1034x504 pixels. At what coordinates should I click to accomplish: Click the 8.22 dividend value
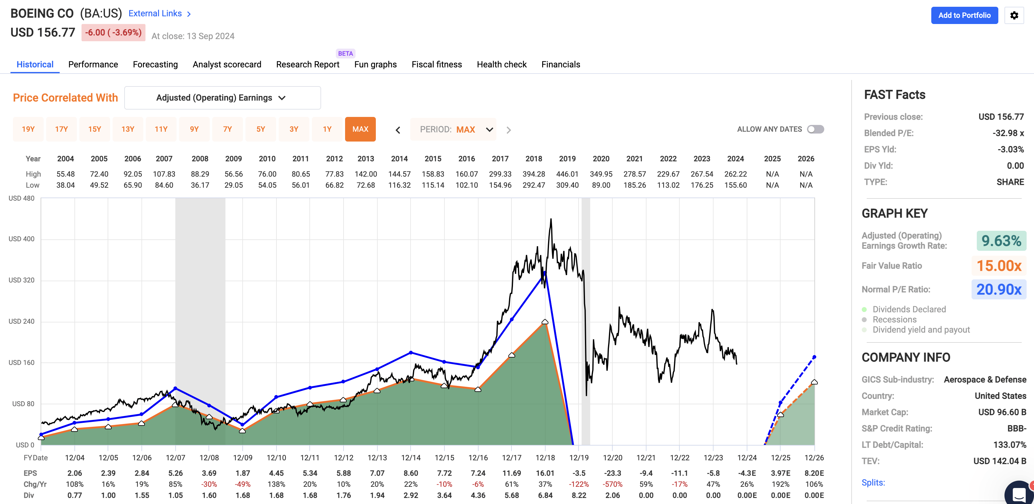(579, 495)
